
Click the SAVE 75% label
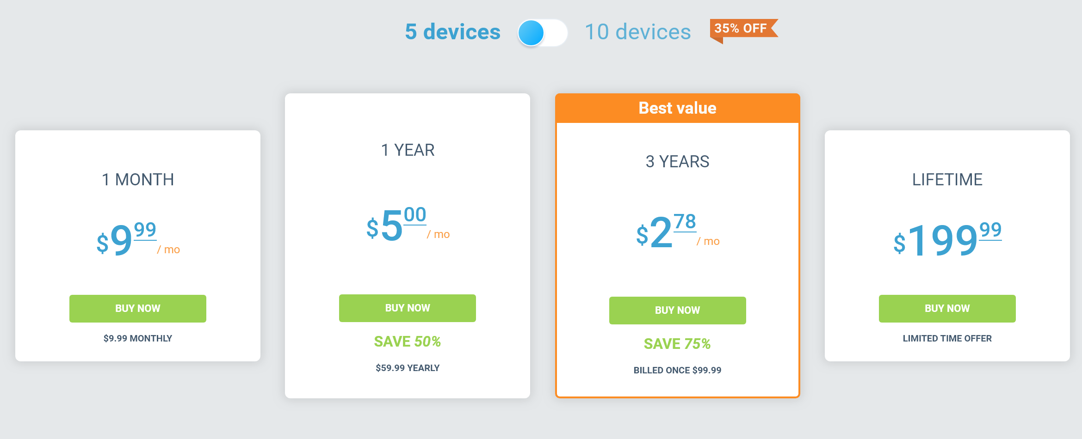(677, 344)
